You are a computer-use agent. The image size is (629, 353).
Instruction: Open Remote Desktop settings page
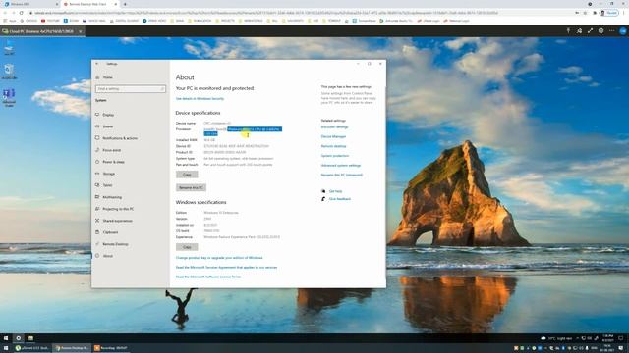point(115,244)
